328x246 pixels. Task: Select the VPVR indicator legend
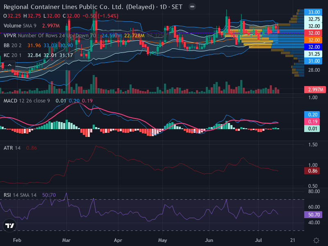[x=50, y=36]
